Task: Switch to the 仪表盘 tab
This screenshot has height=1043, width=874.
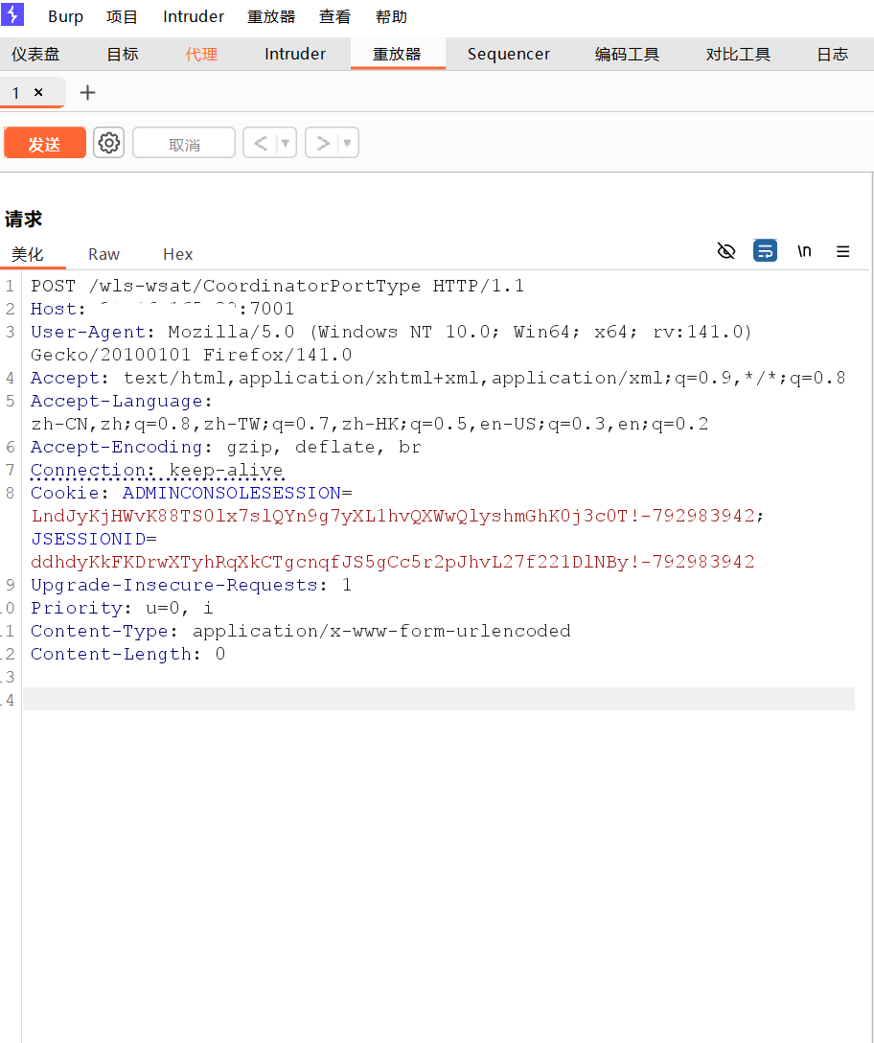Action: point(35,54)
